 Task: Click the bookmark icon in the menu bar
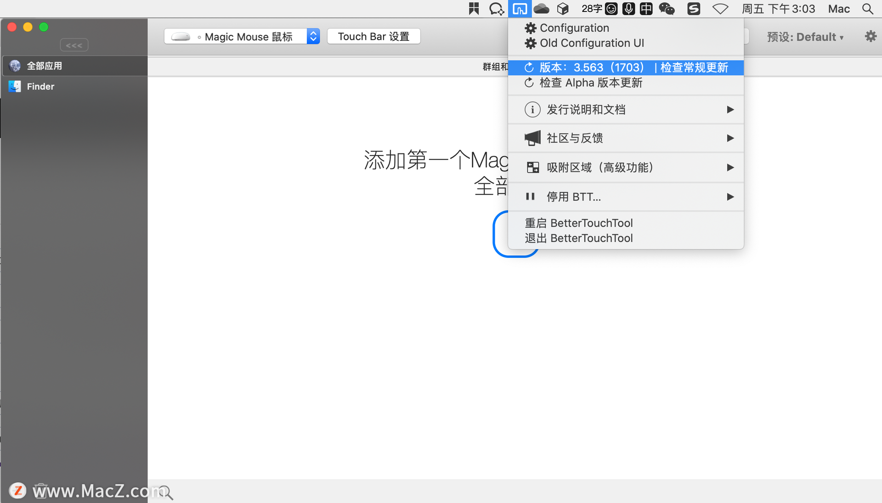point(474,9)
